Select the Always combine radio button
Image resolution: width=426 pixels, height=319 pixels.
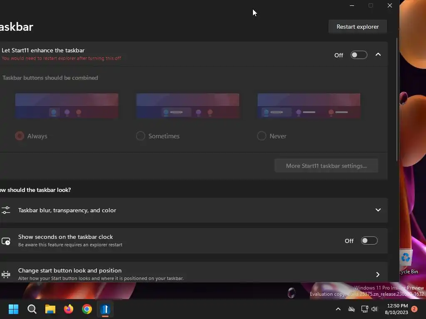(x=20, y=136)
